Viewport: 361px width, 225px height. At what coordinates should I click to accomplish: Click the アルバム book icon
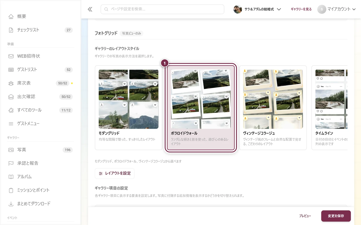tap(11, 177)
